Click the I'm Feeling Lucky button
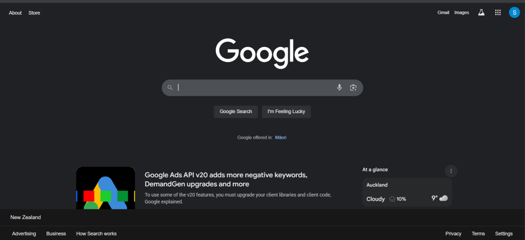525x240 pixels. click(x=286, y=112)
